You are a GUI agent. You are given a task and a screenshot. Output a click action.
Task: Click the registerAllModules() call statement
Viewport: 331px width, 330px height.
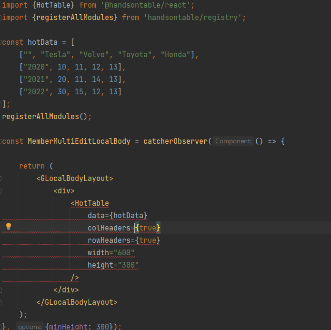(47, 117)
